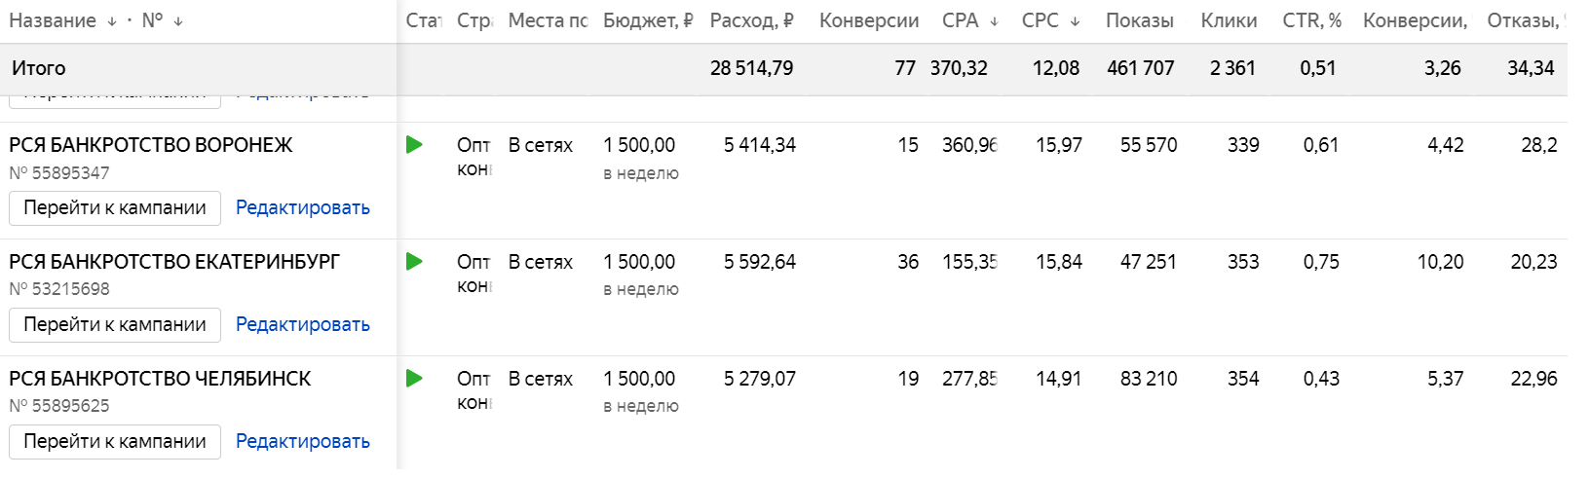Open ЕКАТЕРИНБУРГ campaign via Перейти к кампании
The width and height of the screenshot is (1590, 479).
click(x=115, y=325)
